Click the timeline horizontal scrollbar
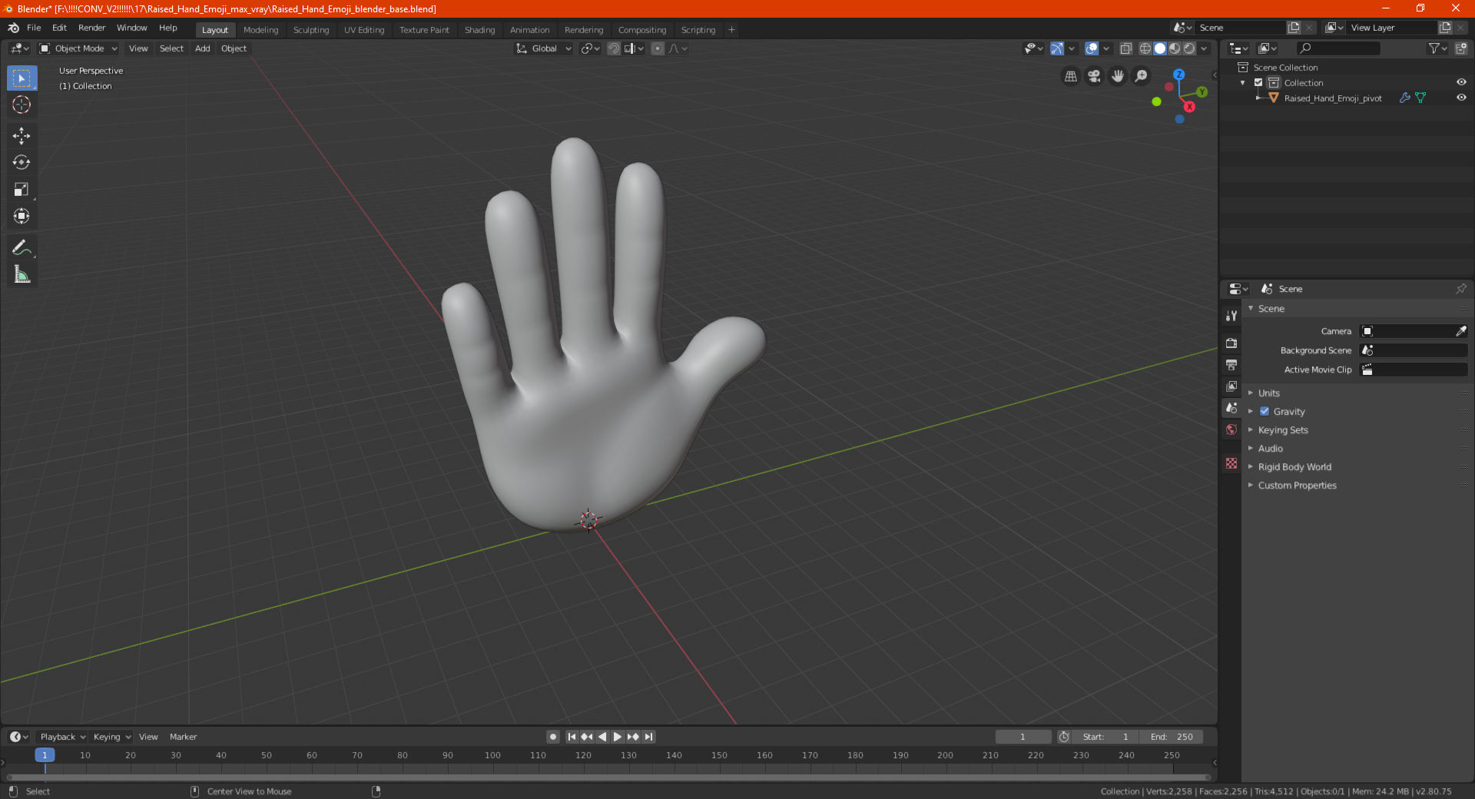Screen dimensions: 1475x799 608,777
